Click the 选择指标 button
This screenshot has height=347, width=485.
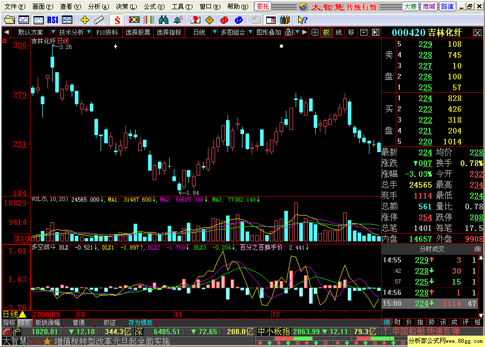pyautogui.click(x=169, y=32)
